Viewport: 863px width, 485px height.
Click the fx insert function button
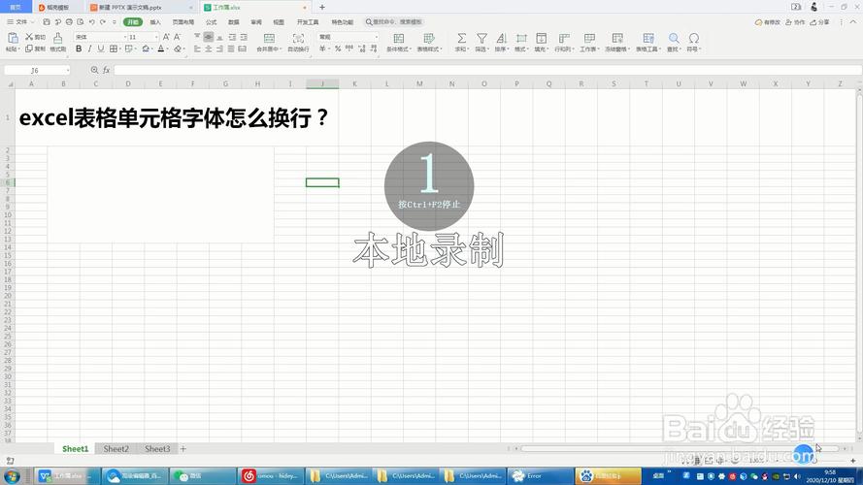tap(106, 71)
